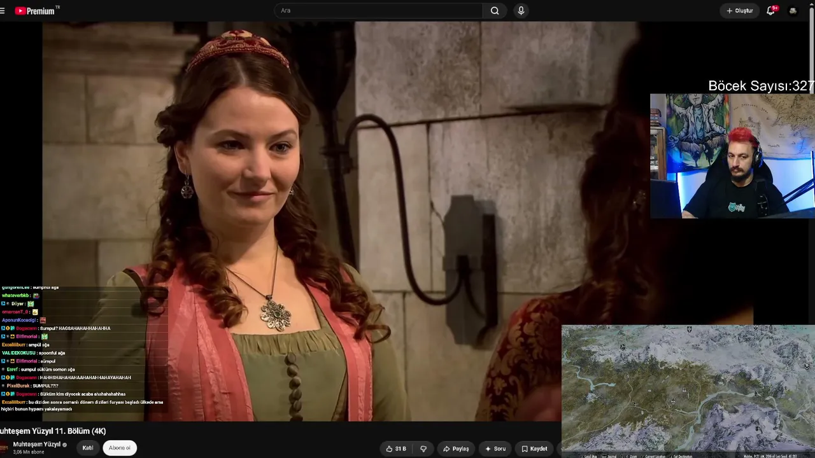Click chat message "spoonful ağa"
The width and height of the screenshot is (815, 458).
[52, 353]
